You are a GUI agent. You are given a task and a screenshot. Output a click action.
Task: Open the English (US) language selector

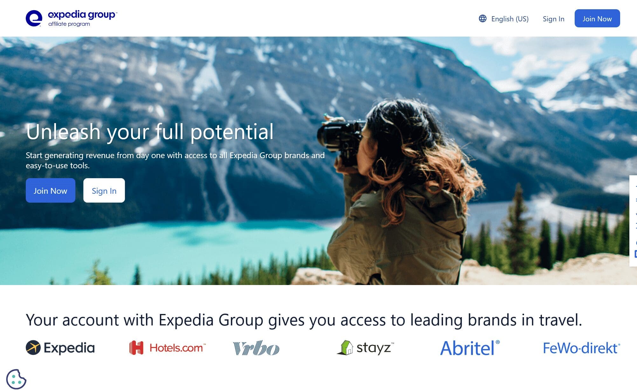[x=504, y=19]
